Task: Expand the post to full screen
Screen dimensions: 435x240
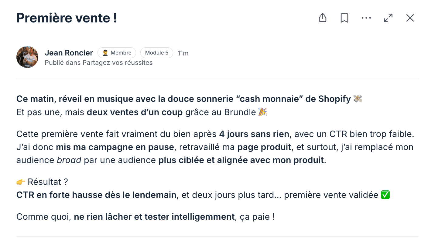Action: pyautogui.click(x=388, y=18)
